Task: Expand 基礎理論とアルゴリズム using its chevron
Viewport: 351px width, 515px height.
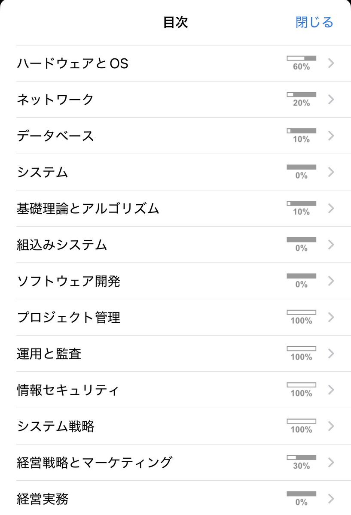Action: 331,209
